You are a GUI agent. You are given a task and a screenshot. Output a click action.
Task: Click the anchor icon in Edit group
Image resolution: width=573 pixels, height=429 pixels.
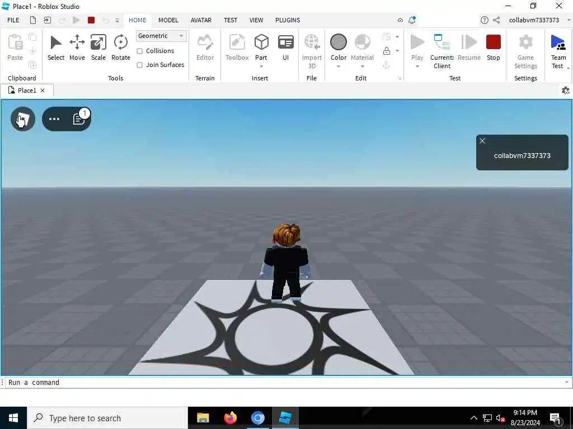[x=386, y=65]
